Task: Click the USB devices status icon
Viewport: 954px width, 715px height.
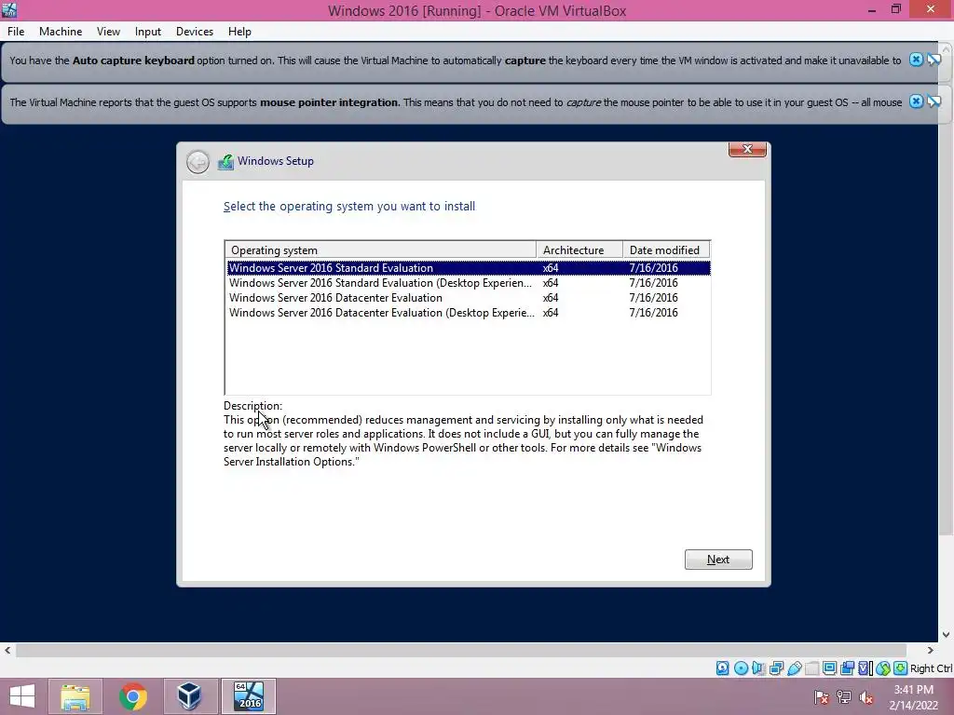Action: [x=794, y=668]
